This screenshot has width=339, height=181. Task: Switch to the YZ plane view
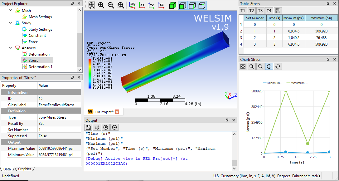coord(151,5)
